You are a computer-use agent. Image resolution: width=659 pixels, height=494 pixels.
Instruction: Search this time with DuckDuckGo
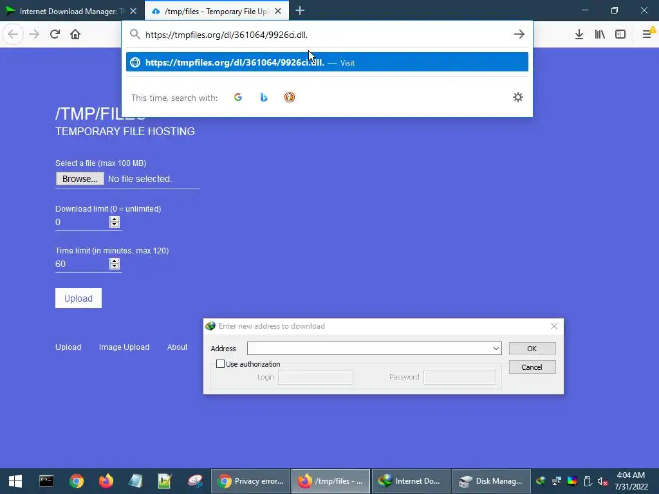(289, 98)
